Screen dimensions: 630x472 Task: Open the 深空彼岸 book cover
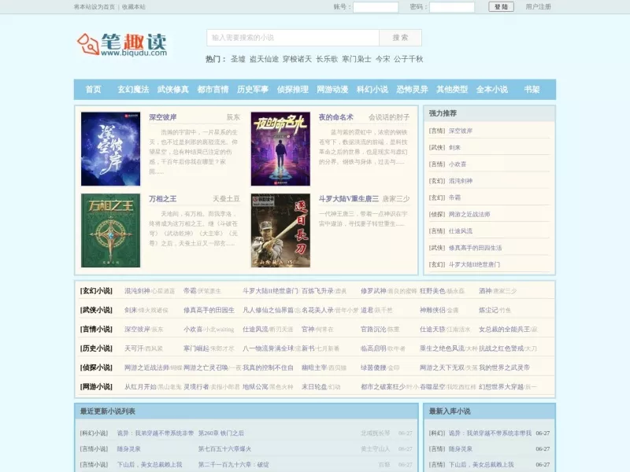coord(110,149)
